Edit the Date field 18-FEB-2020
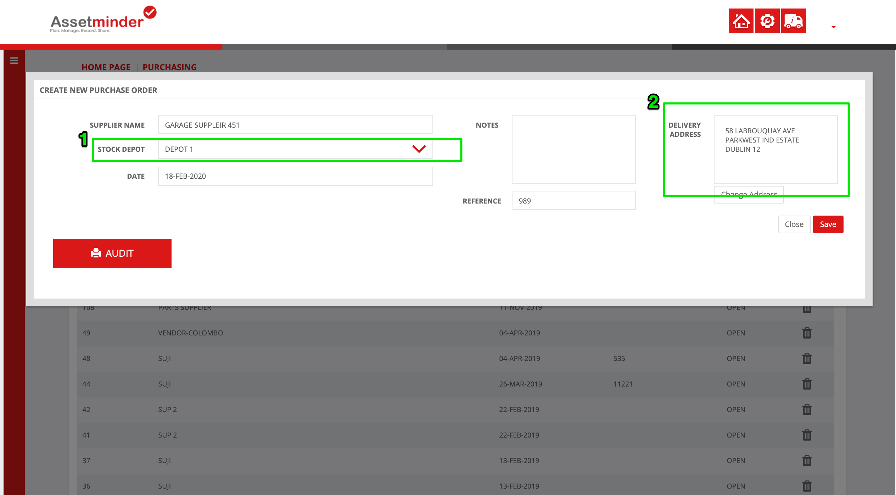The width and height of the screenshot is (896, 495). click(295, 176)
